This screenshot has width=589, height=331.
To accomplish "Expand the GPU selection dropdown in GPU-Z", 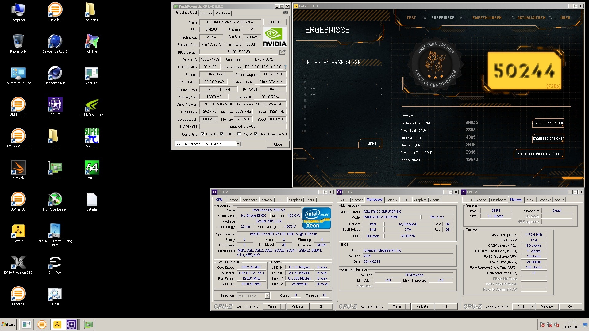I will tap(238, 144).
